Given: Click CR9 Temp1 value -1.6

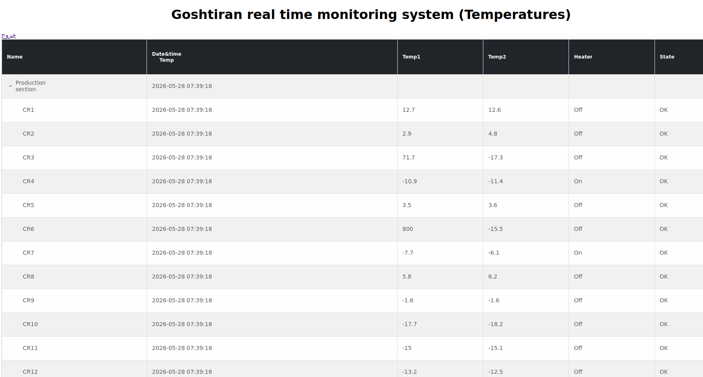Looking at the screenshot, I should [407, 300].
